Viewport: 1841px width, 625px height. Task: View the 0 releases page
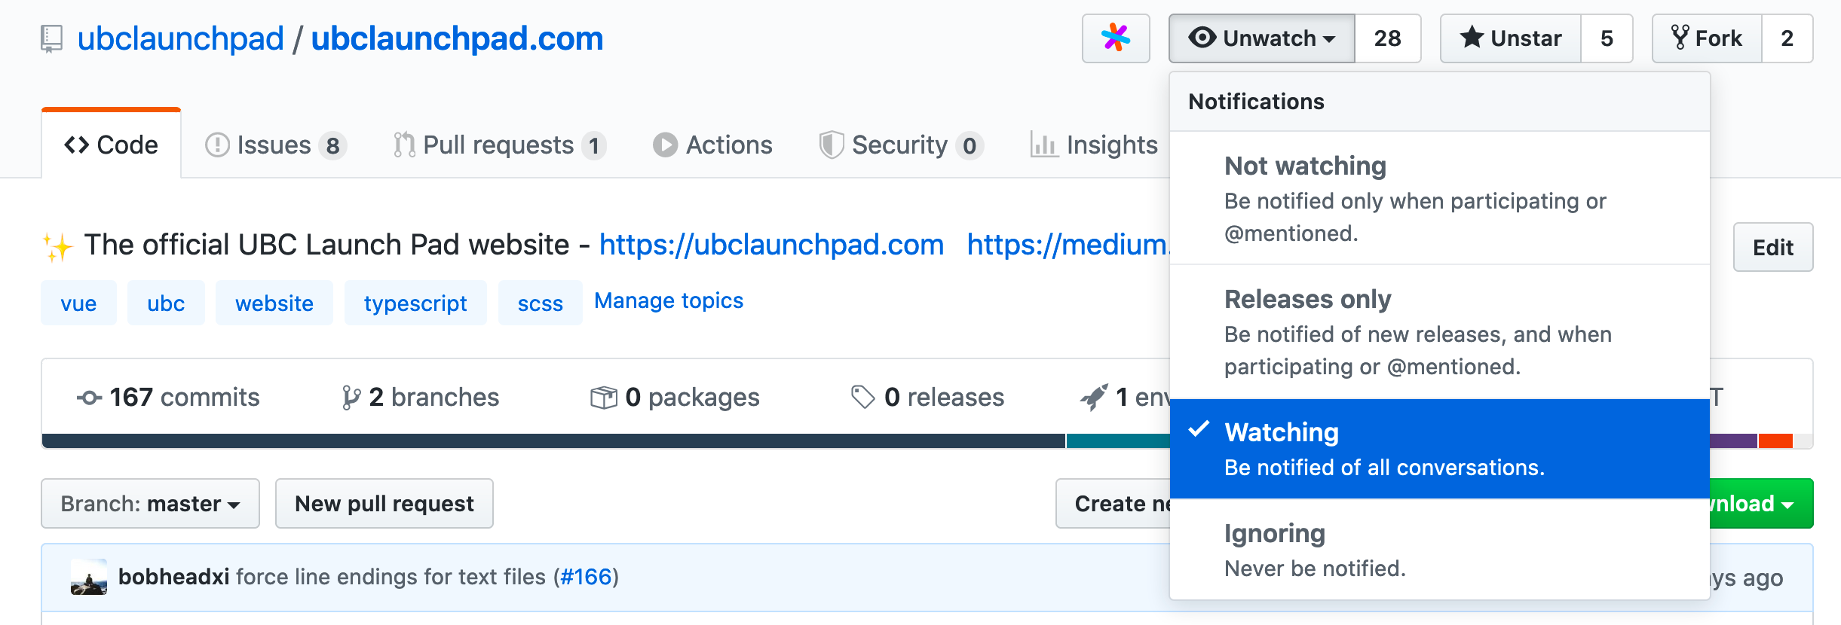point(927,397)
